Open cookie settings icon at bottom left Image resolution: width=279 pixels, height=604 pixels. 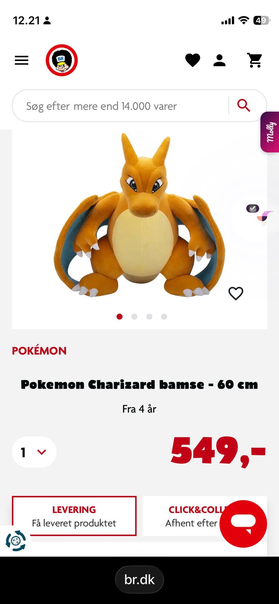[16, 541]
